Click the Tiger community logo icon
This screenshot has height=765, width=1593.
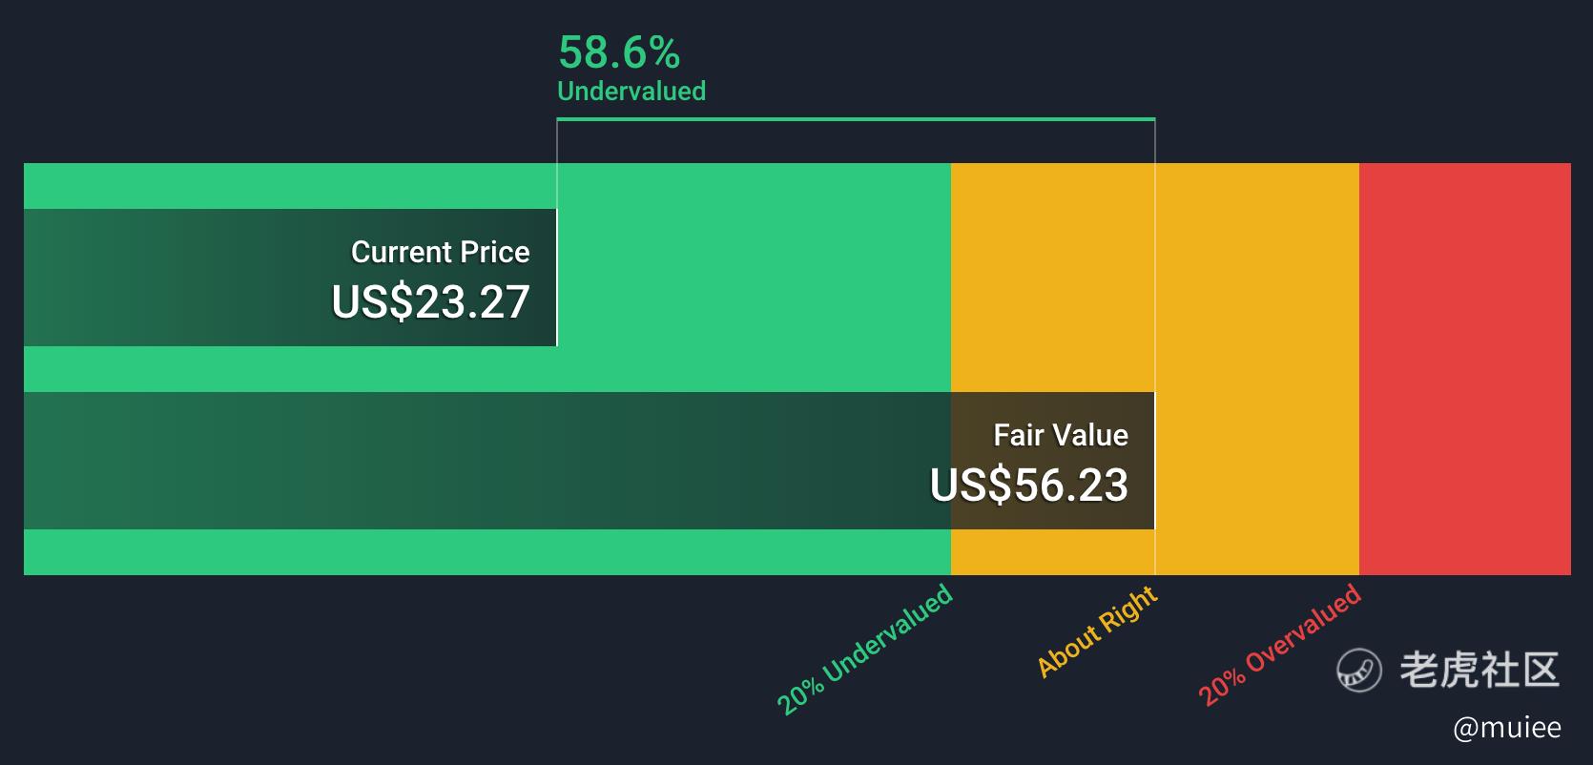coord(1358,670)
